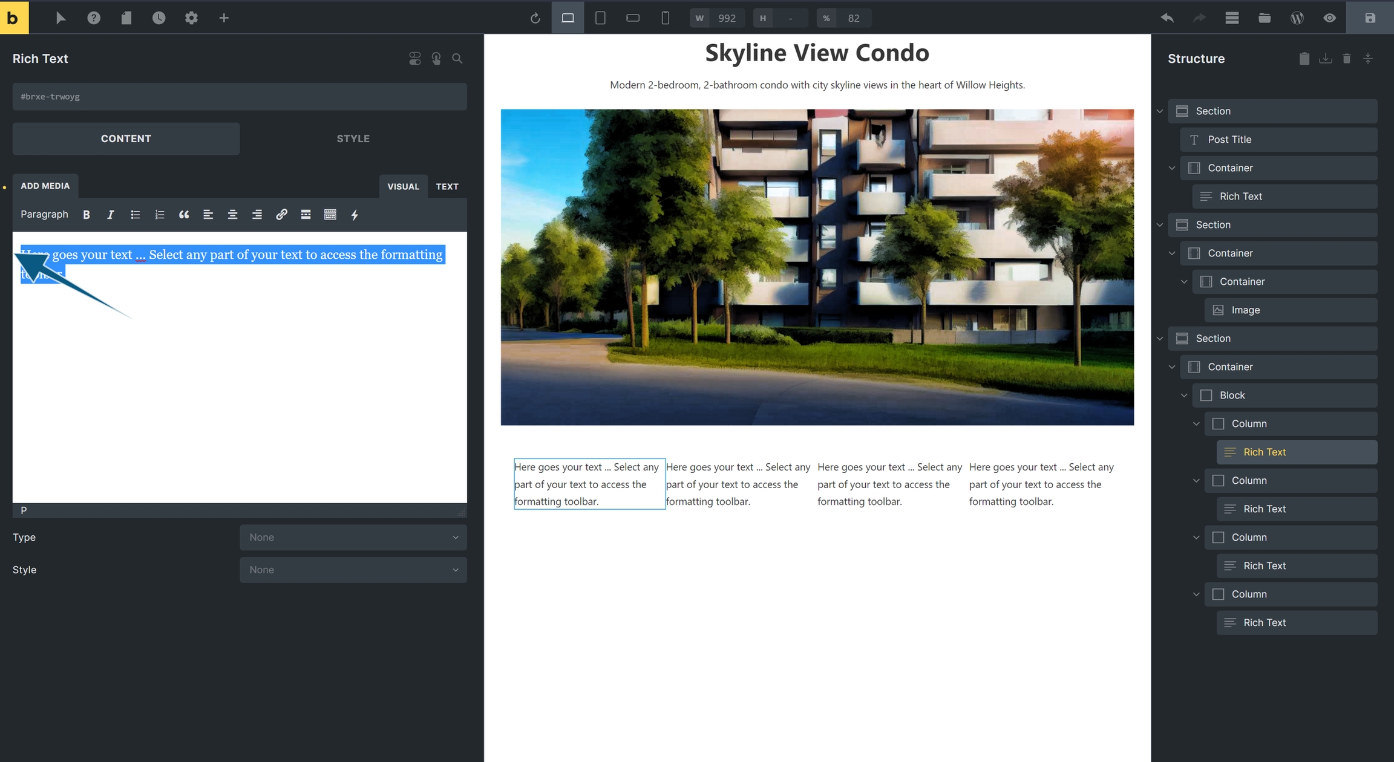Image resolution: width=1394 pixels, height=762 pixels.
Task: Click the Structure panel download icon
Action: [1326, 59]
